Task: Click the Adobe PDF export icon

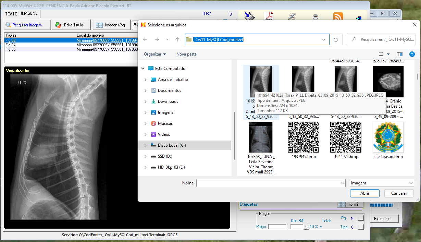Action: (269, 16)
